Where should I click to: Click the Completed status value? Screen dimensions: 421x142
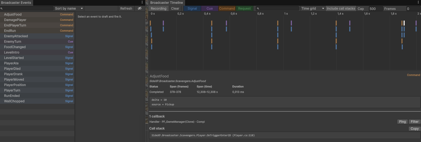(x=157, y=92)
